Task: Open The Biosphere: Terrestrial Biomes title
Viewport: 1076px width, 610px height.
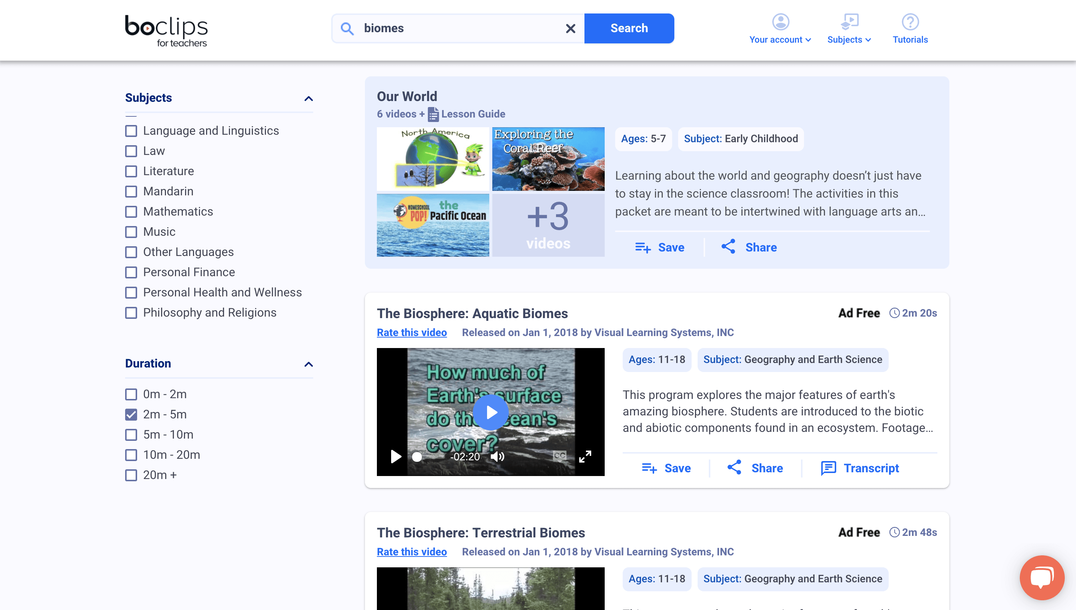Action: tap(481, 533)
